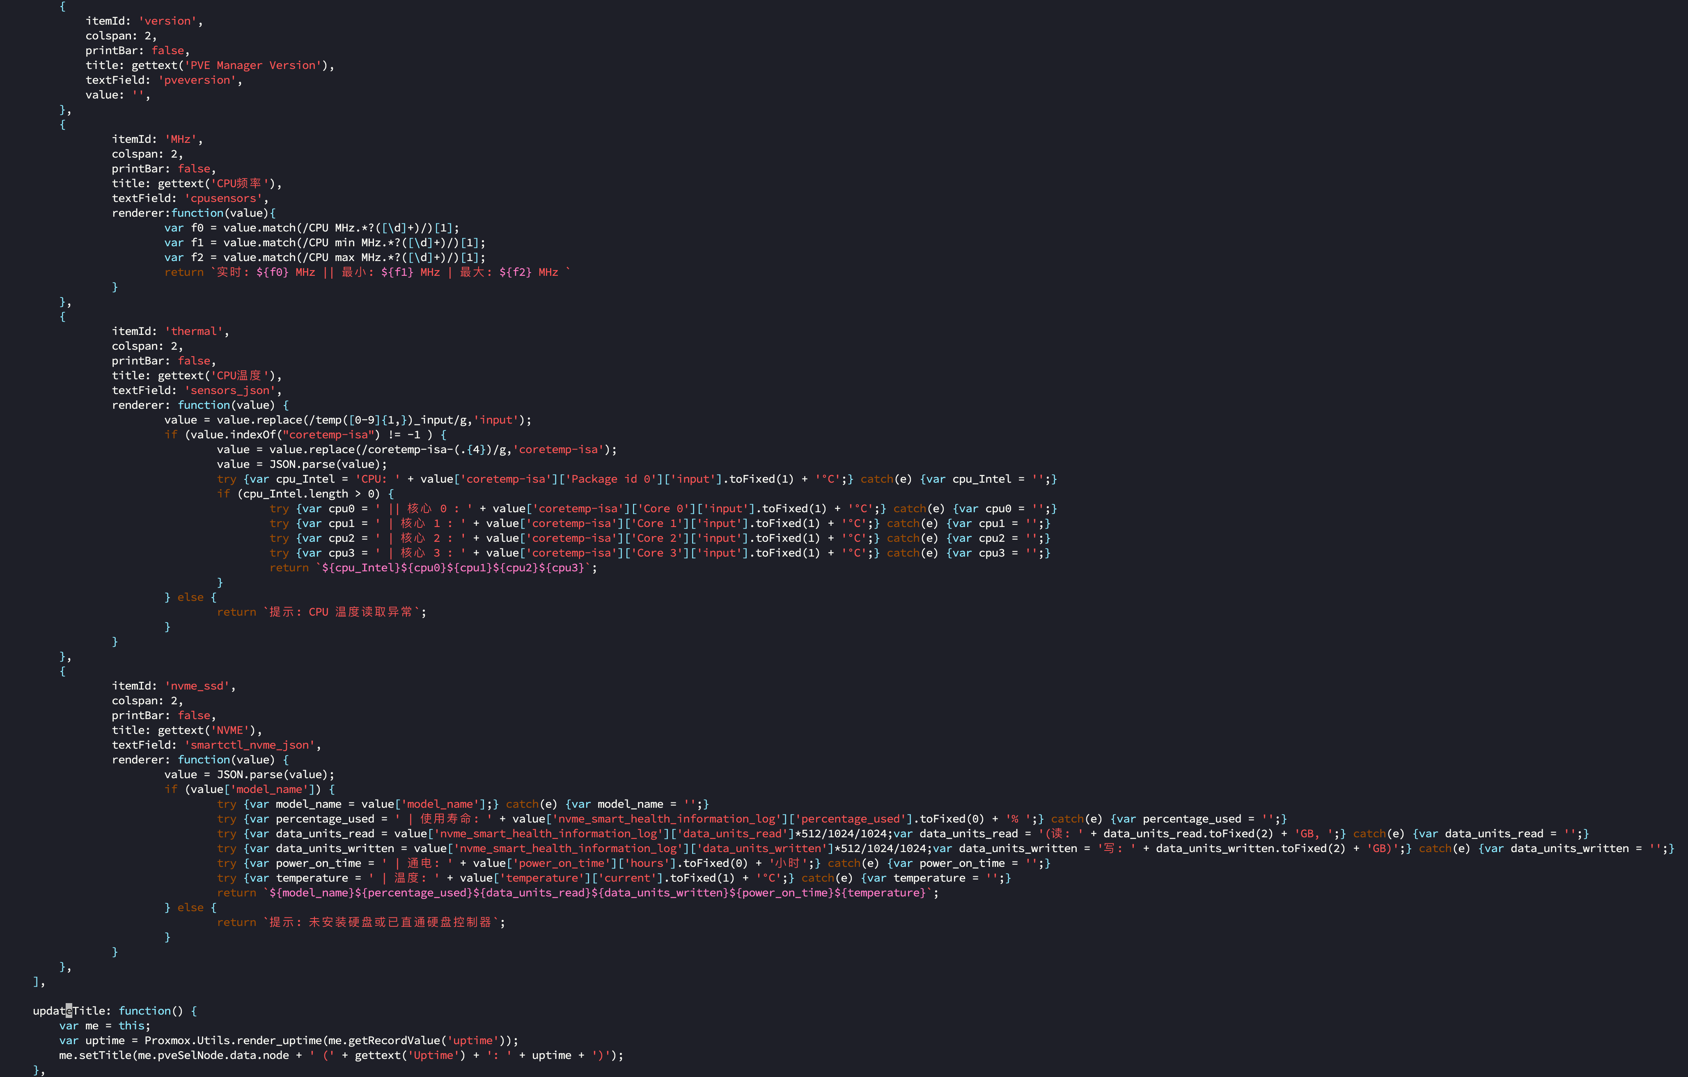The image size is (1688, 1077).
Task: Click the 'var cpu0' Core 0 line
Action: click(x=663, y=509)
